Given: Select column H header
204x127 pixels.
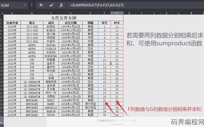Looking at the screenshot, I should point(129,13).
